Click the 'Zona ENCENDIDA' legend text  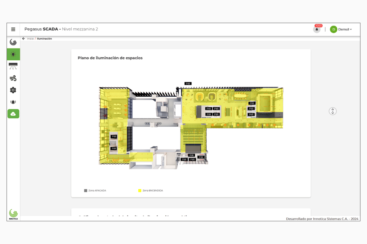click(153, 191)
